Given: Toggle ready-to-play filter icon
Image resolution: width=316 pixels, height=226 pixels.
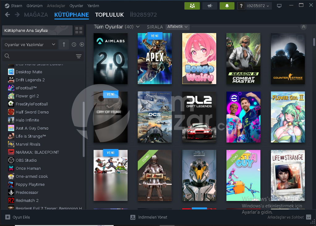Looking at the screenshot, I should (82, 45).
